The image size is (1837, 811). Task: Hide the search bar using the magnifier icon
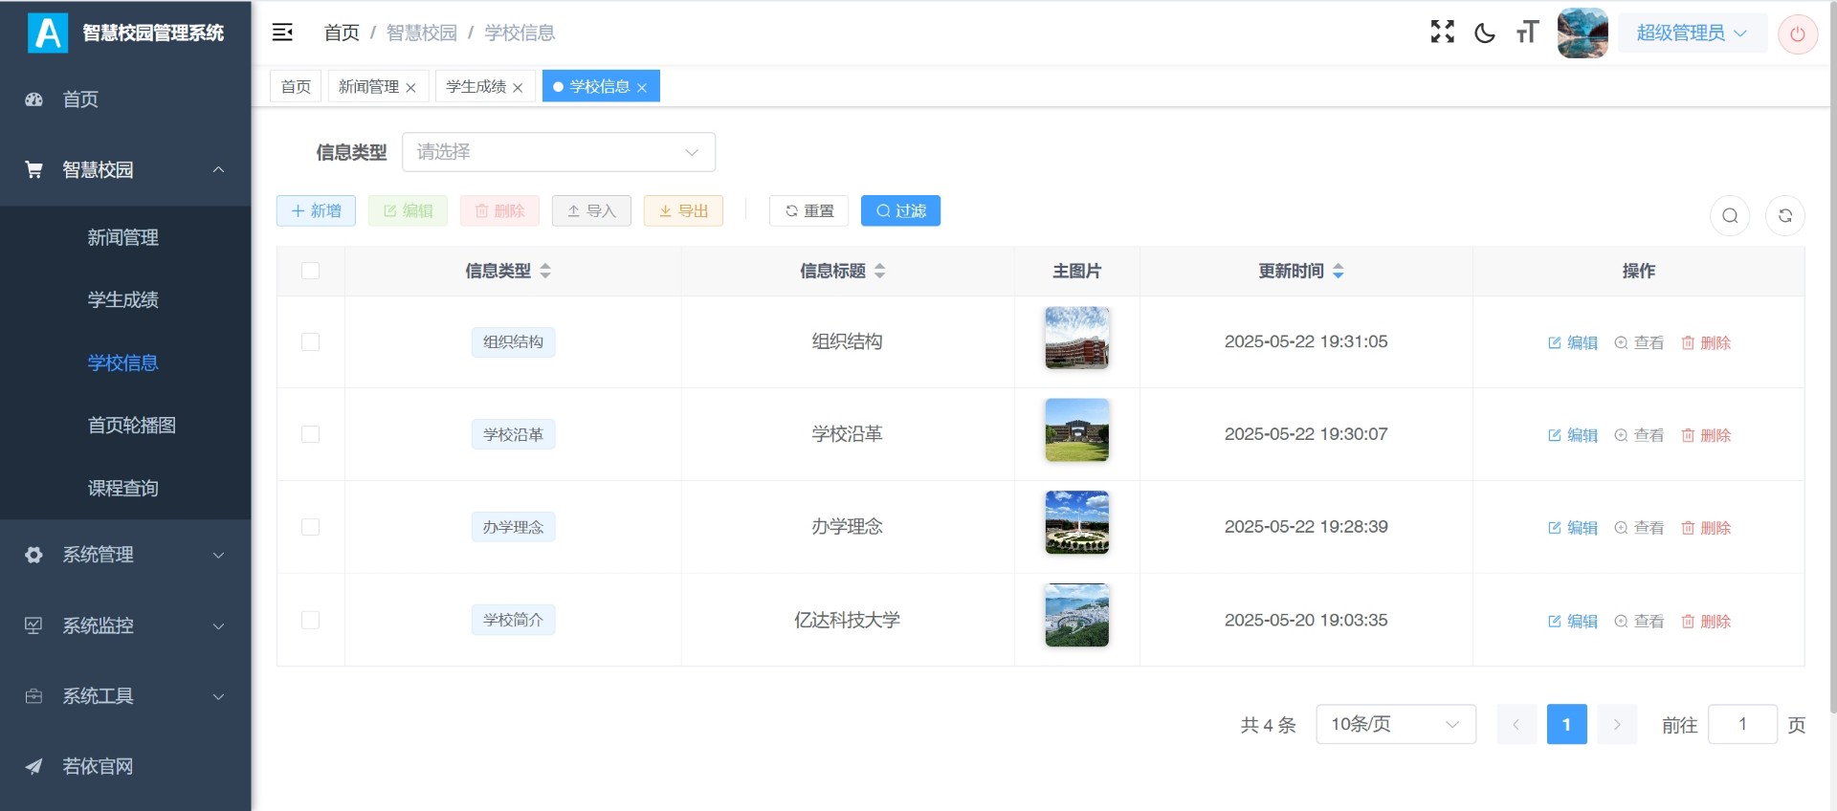pos(1730,215)
